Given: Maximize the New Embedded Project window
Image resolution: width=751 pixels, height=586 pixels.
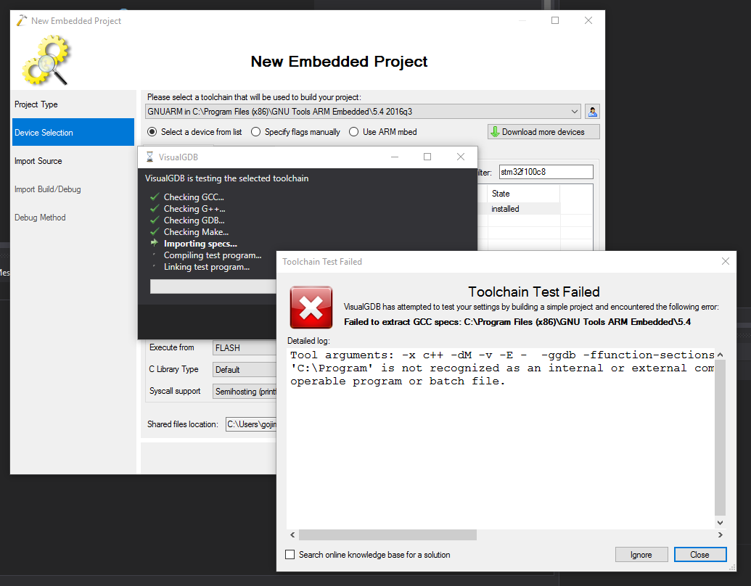Looking at the screenshot, I should pos(555,20).
